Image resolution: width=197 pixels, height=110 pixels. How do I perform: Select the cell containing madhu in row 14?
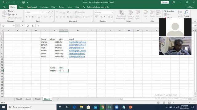54,71
